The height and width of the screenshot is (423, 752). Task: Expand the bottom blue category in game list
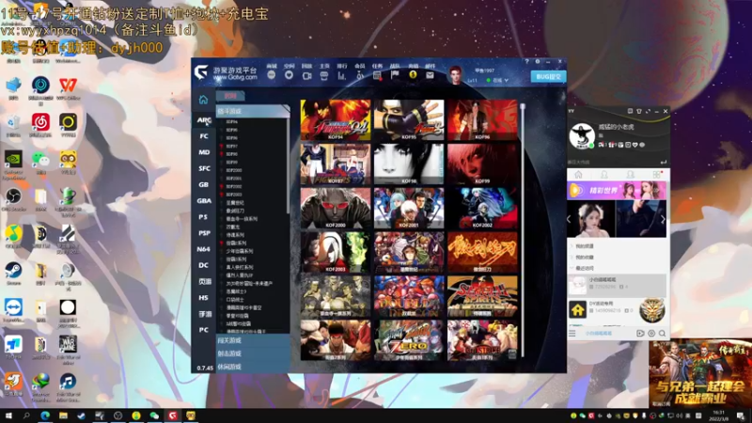(253, 367)
